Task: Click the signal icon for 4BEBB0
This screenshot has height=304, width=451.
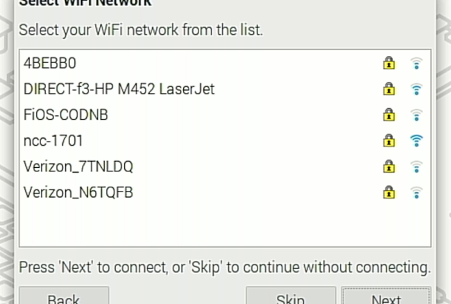Action: click(x=416, y=63)
